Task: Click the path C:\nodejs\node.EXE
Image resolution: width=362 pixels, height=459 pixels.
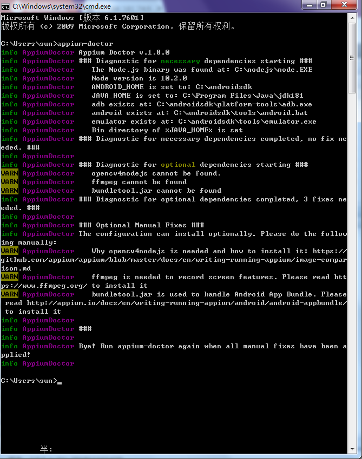Action: 273,70
